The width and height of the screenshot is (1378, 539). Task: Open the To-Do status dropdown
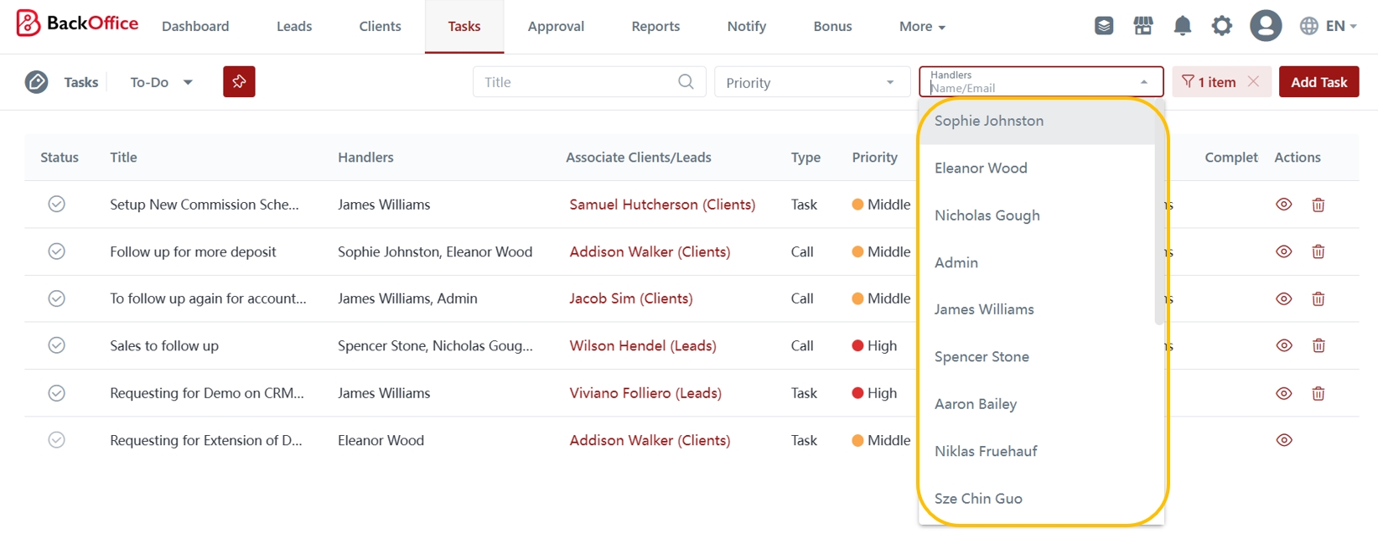(x=161, y=82)
